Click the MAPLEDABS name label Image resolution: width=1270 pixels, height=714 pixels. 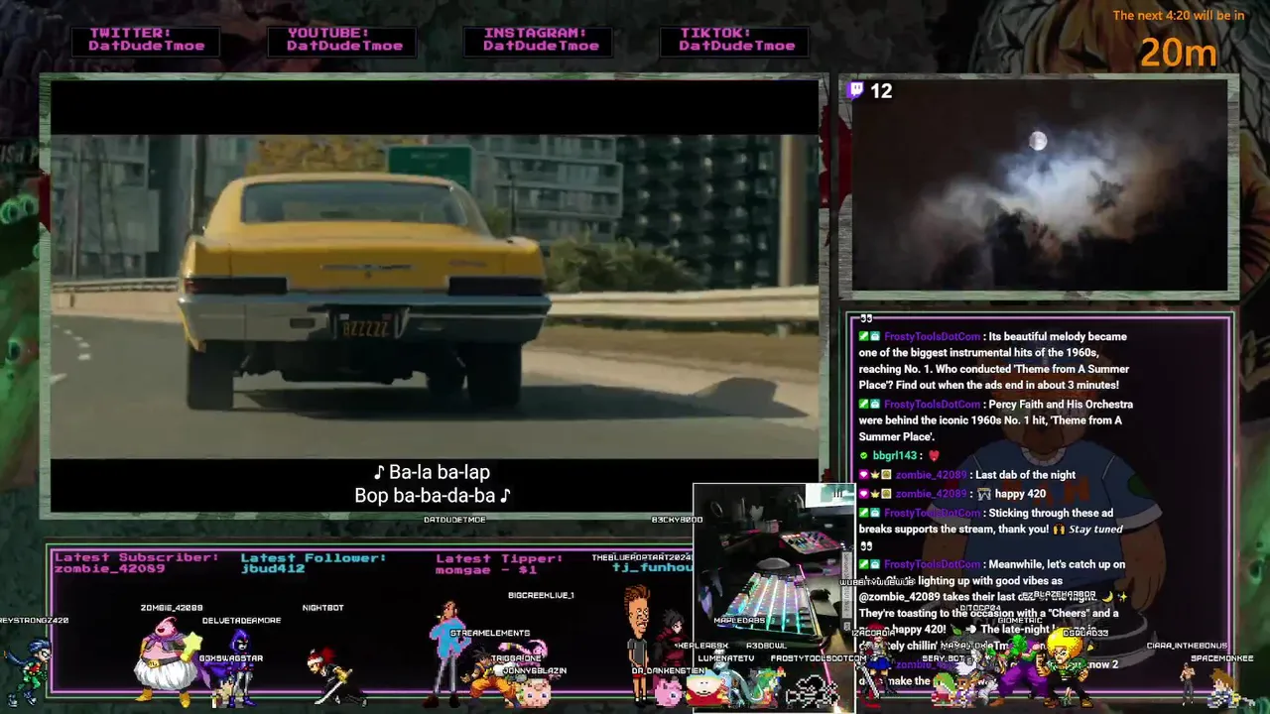coord(739,621)
